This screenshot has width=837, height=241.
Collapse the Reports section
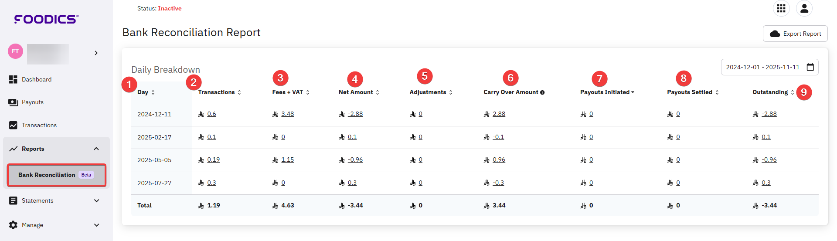click(x=96, y=149)
